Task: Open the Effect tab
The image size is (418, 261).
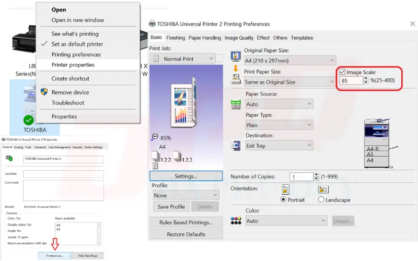Action: coord(263,38)
